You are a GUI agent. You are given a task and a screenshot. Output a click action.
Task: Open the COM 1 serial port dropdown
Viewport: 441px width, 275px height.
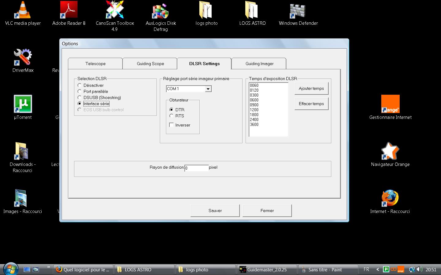[x=208, y=89]
